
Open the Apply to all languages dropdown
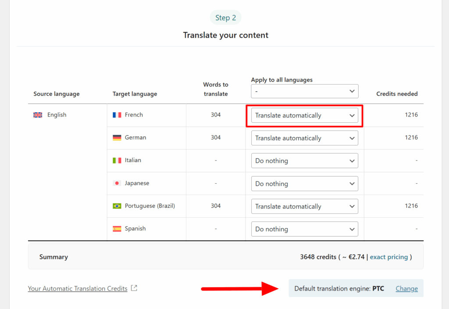[x=304, y=91]
